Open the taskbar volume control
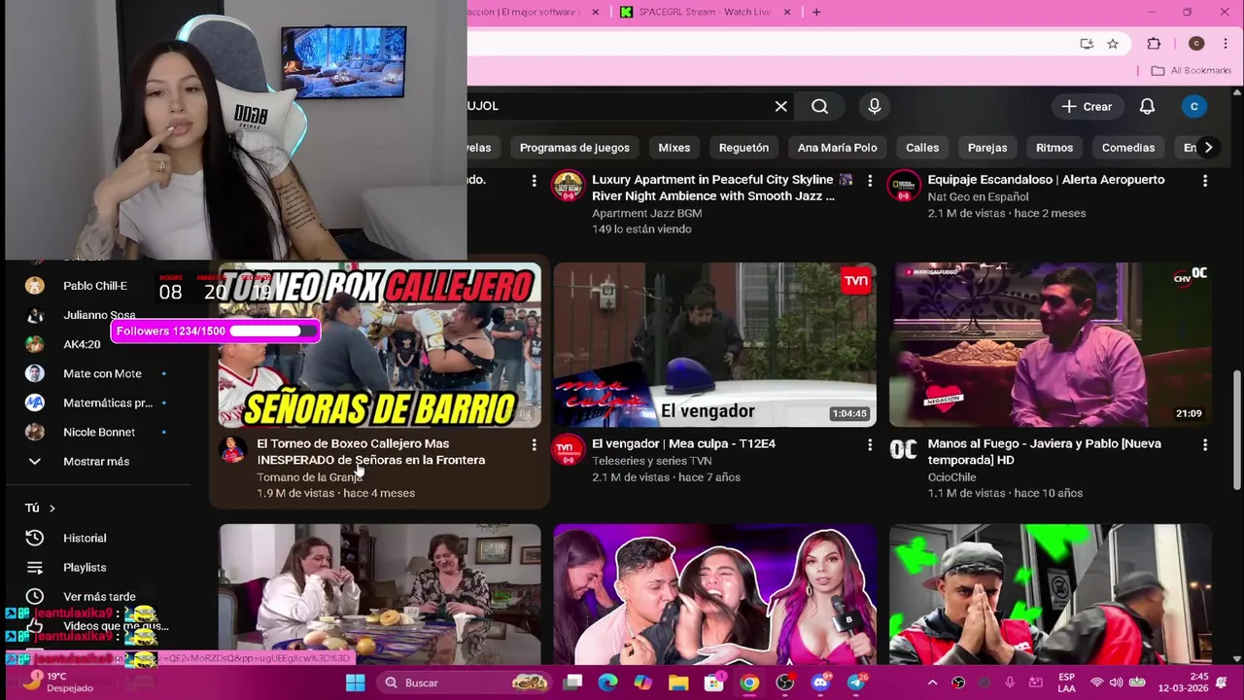The image size is (1244, 700). click(x=1116, y=682)
